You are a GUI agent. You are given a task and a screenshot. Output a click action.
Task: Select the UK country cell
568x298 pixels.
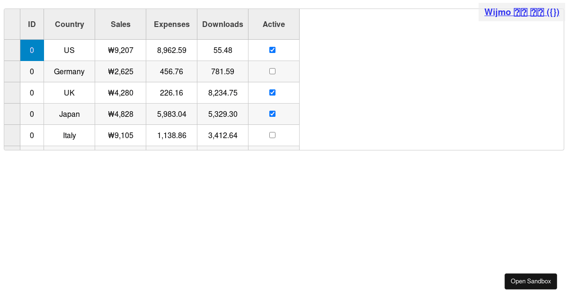pos(70,93)
